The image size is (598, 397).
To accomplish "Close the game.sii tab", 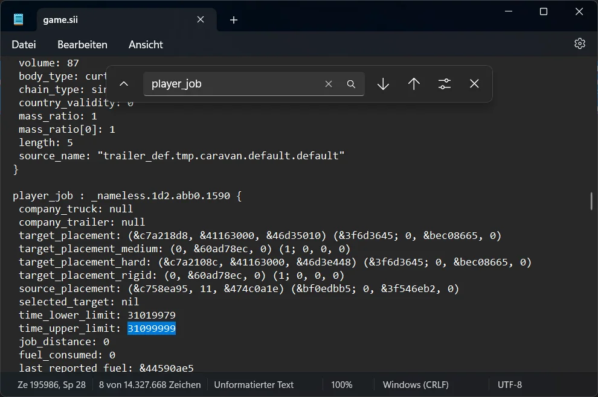I will click(x=201, y=19).
